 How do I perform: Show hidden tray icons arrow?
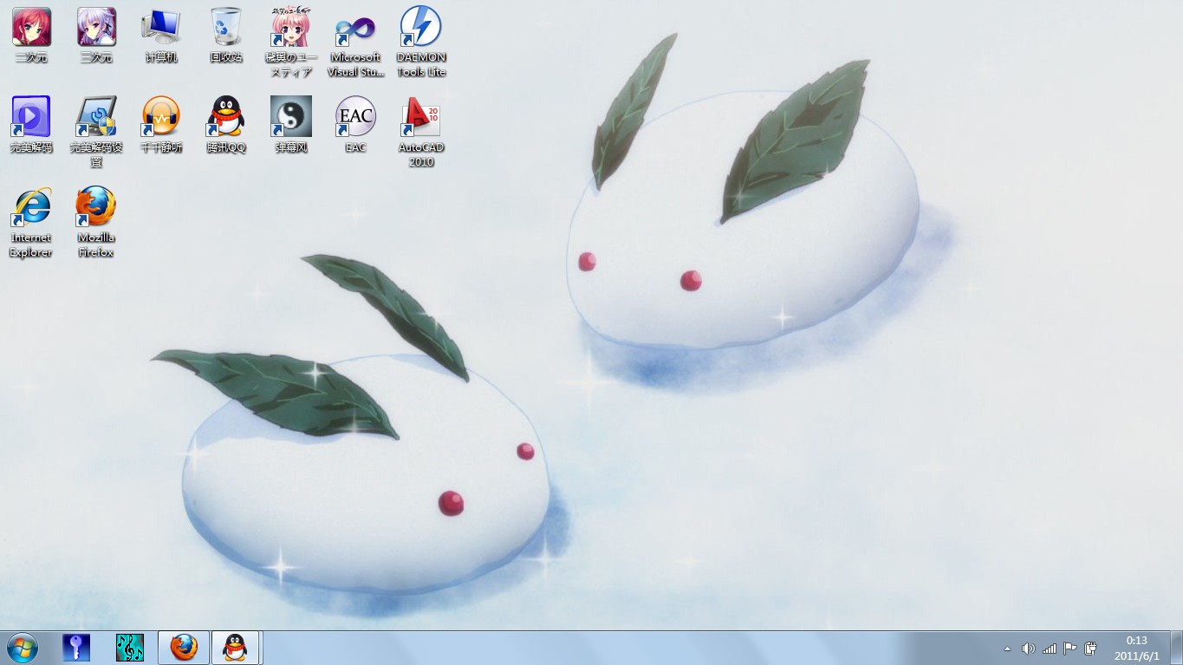[x=1007, y=649]
